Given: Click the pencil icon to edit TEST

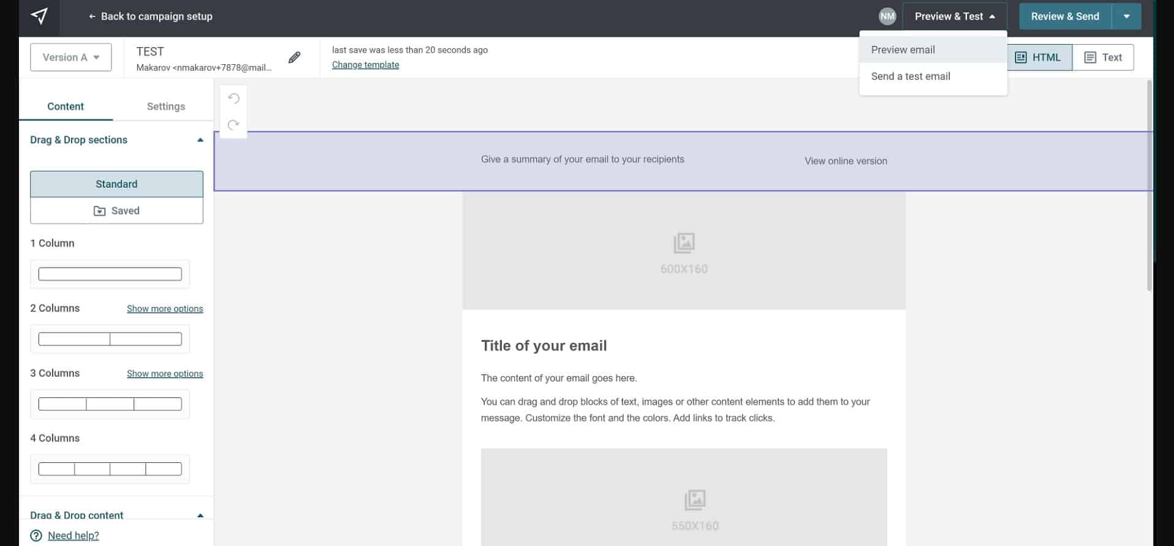Looking at the screenshot, I should coord(294,57).
